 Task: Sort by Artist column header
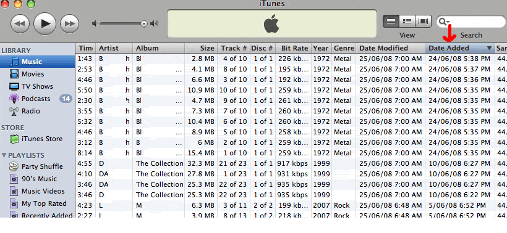(x=114, y=48)
